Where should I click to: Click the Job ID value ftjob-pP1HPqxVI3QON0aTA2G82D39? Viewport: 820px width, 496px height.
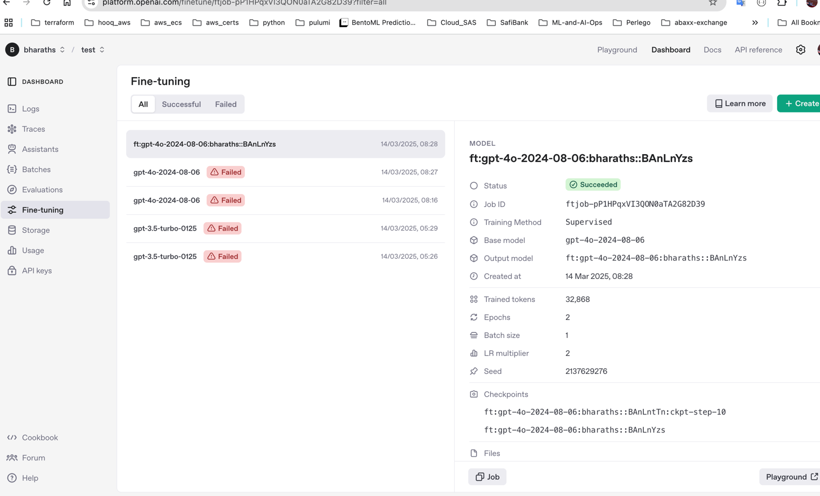click(x=635, y=204)
